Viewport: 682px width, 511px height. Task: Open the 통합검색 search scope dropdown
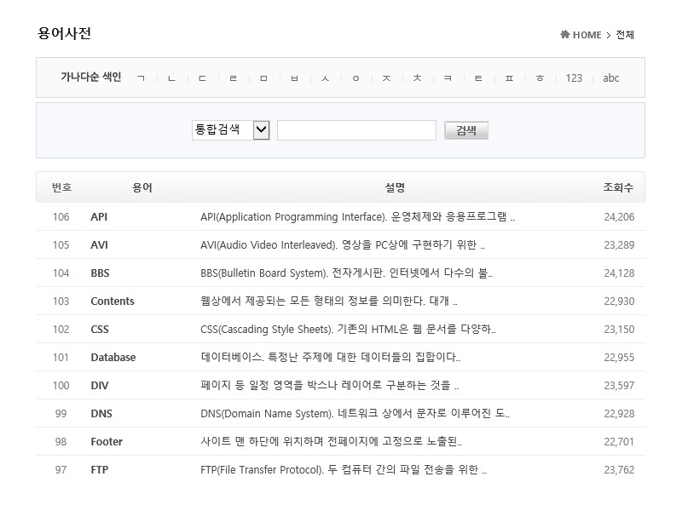point(230,129)
